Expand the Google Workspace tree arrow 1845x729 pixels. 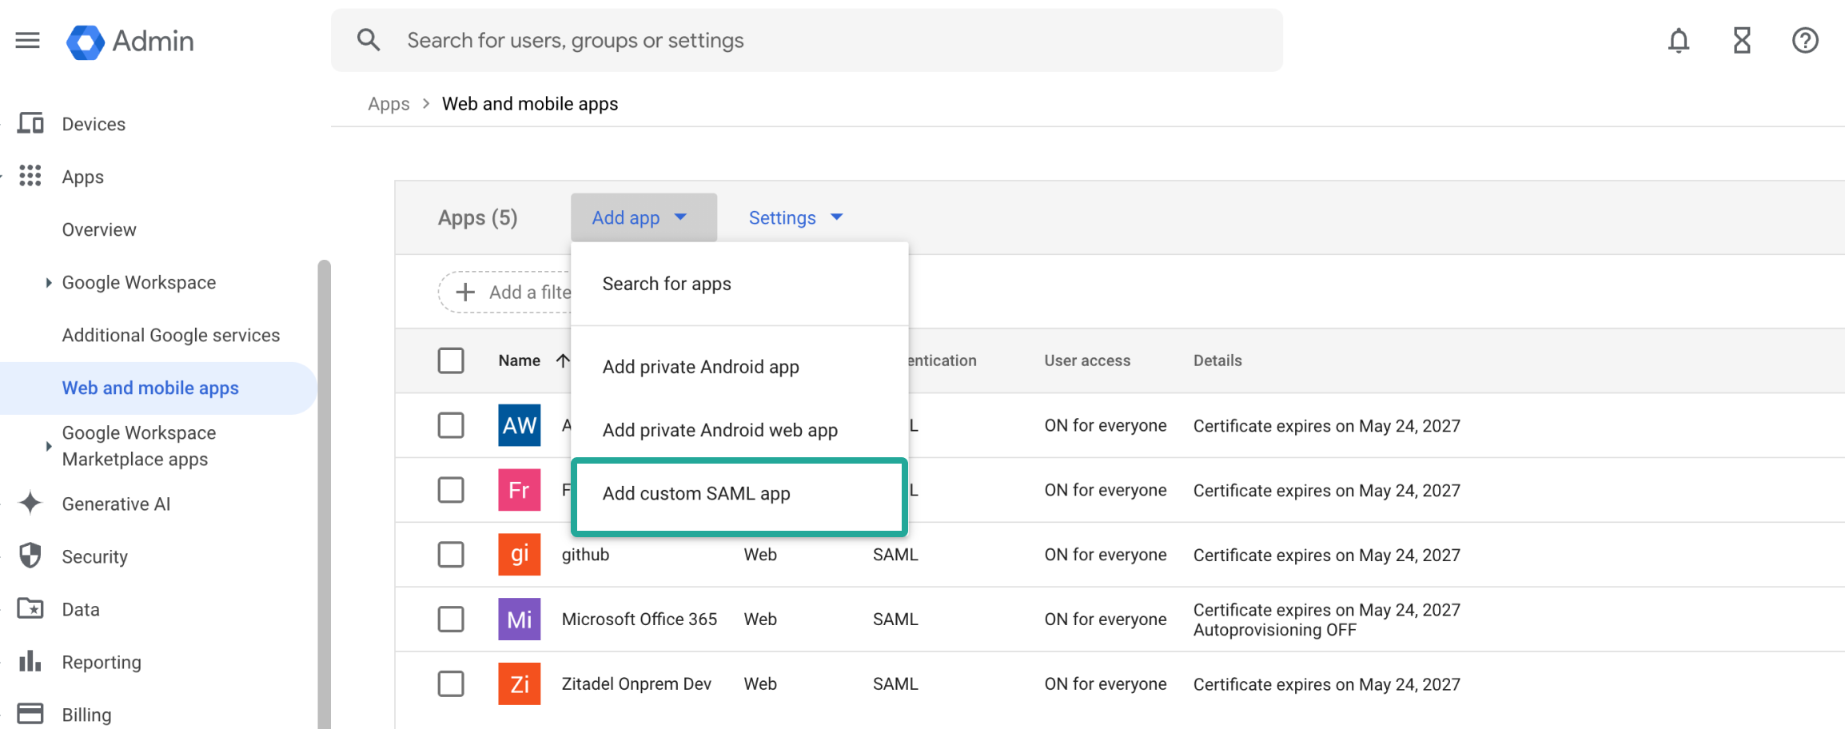coord(48,282)
